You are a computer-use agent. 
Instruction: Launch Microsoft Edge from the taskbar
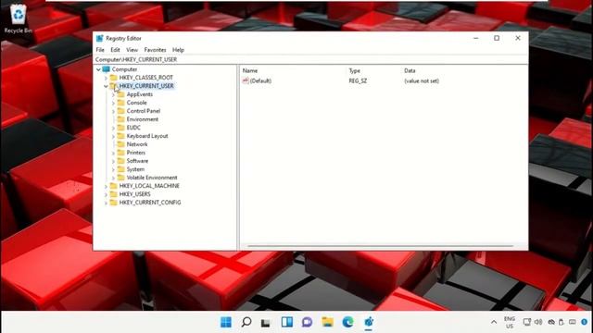(x=348, y=322)
